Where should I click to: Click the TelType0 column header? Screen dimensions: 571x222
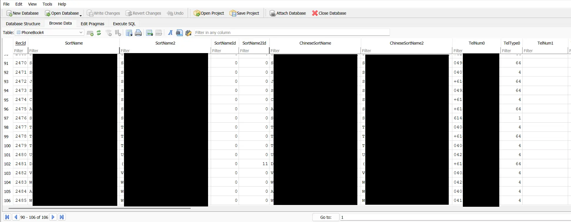[511, 43]
